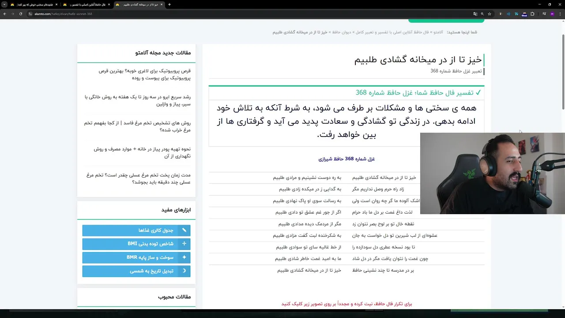Click the آلامتو breadcrumb link
This screenshot has width=565, height=318.
[438, 32]
